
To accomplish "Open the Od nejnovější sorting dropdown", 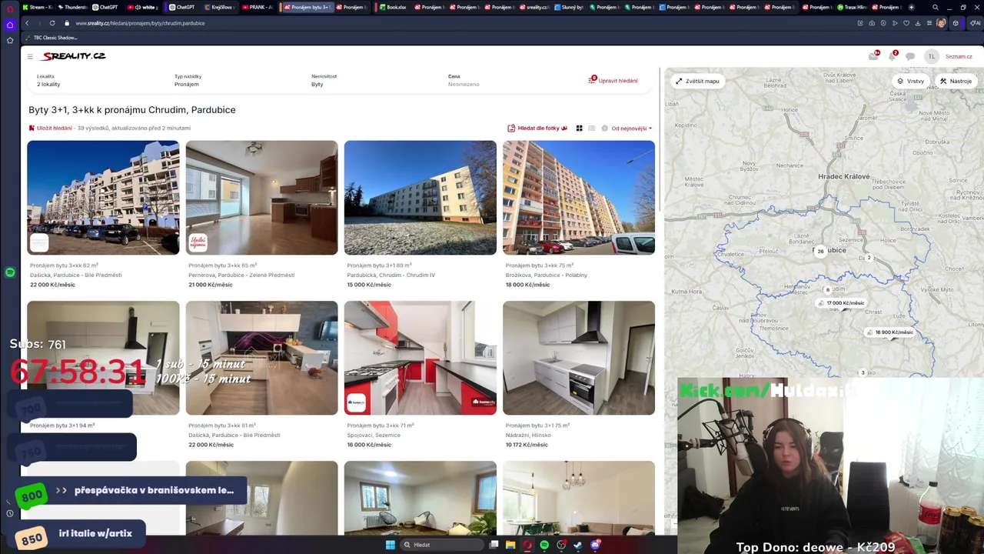I will click(632, 128).
